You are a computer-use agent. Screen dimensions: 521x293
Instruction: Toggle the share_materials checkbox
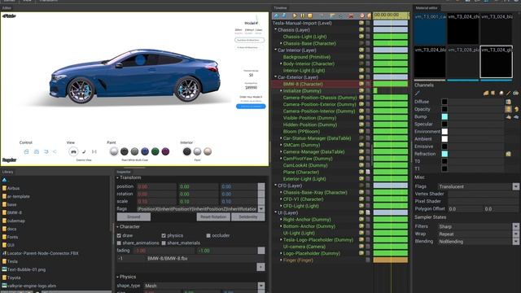(164, 243)
